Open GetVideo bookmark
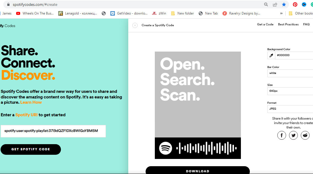Image resolution: width=313 pixels, height=174 pixels. click(x=129, y=13)
